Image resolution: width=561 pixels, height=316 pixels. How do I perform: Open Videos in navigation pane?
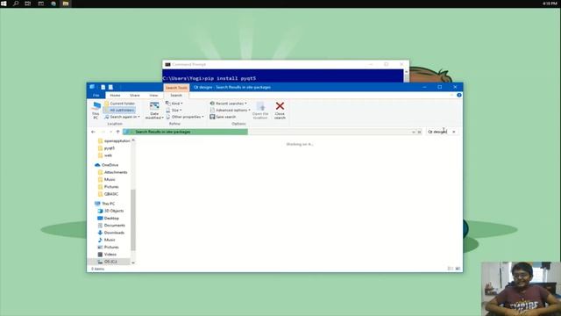click(x=107, y=255)
